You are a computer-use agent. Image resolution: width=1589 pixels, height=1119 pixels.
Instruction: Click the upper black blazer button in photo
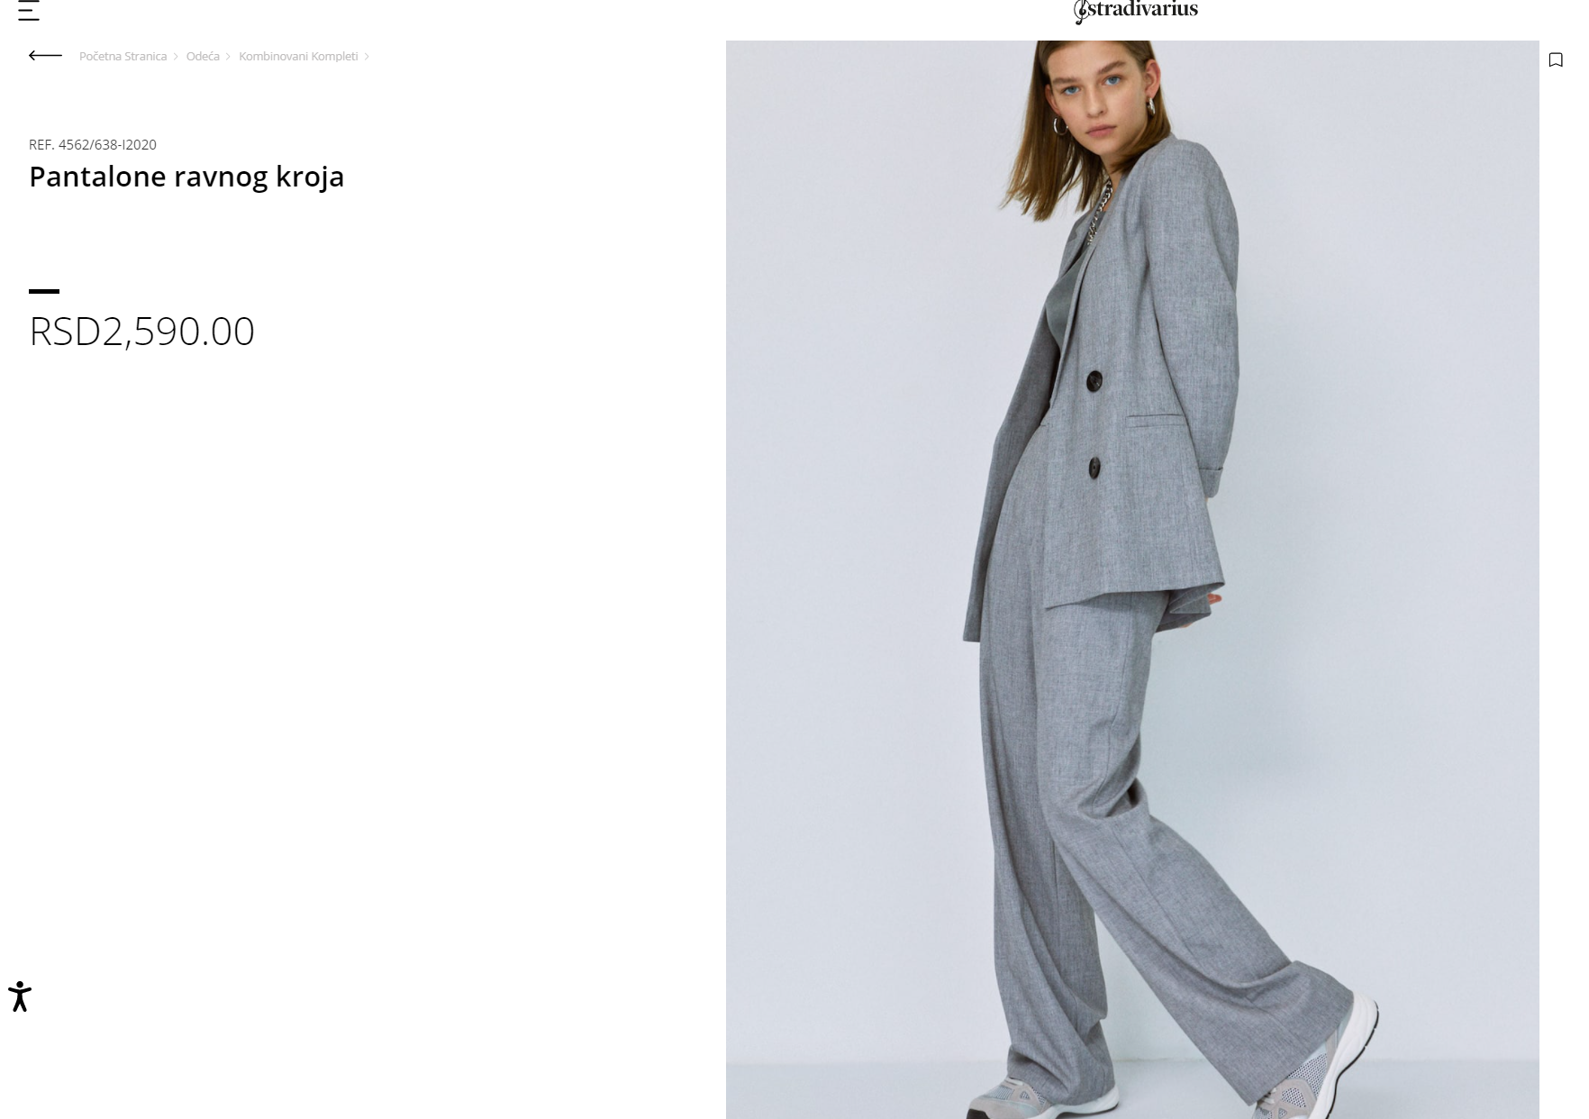(x=1094, y=381)
